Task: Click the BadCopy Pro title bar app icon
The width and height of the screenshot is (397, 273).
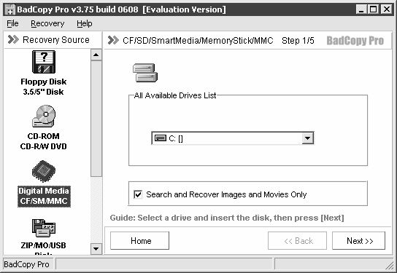Action: (x=10, y=9)
